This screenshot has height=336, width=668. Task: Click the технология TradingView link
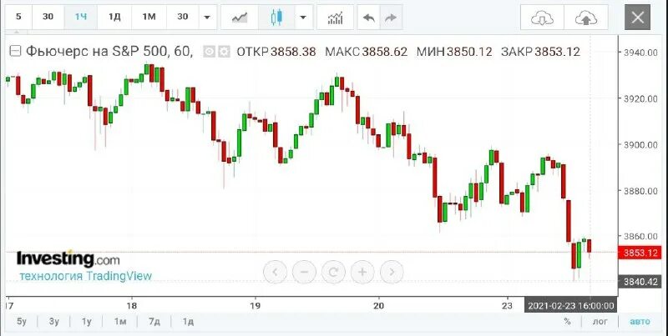[86, 276]
